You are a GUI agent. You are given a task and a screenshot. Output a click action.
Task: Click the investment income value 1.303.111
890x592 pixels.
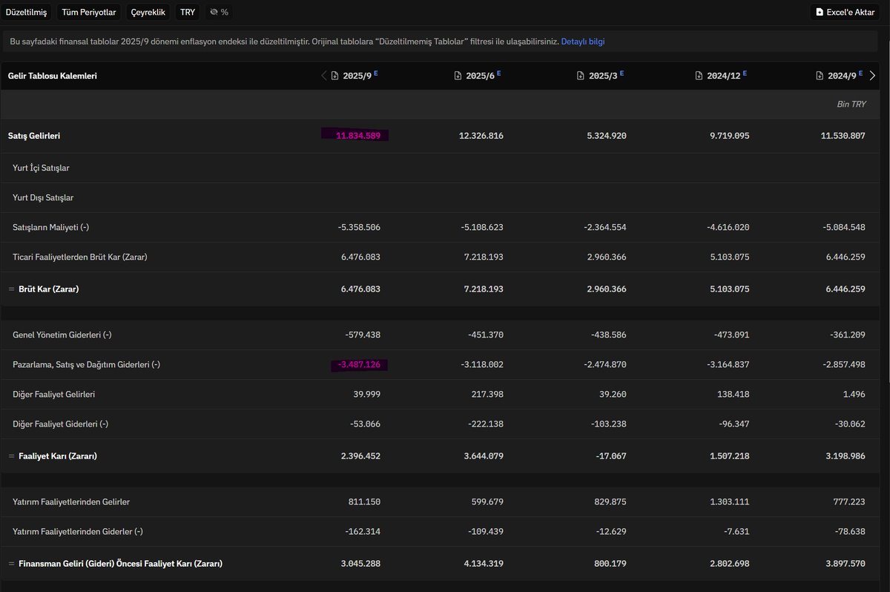(728, 502)
